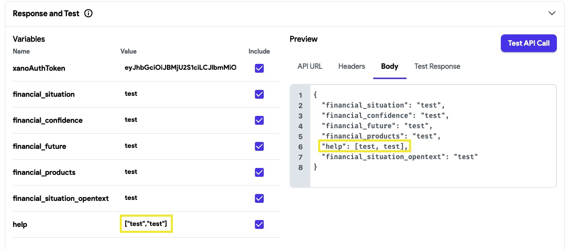This screenshot has width=576, height=250.
Task: Click the info icon beside Response and Test
Action: (x=88, y=14)
